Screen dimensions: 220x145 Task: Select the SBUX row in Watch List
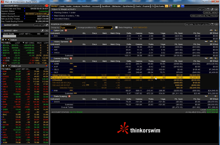[25, 86]
